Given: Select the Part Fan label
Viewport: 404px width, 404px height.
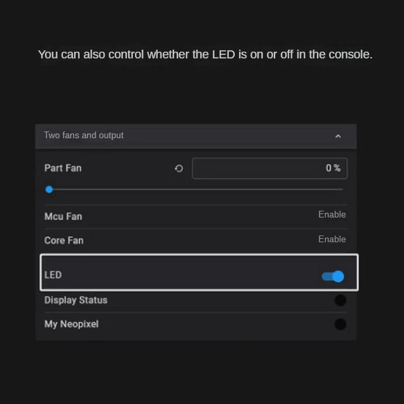Looking at the screenshot, I should click(x=63, y=168).
